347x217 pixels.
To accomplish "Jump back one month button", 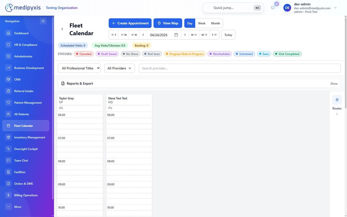I will pos(124,35).
